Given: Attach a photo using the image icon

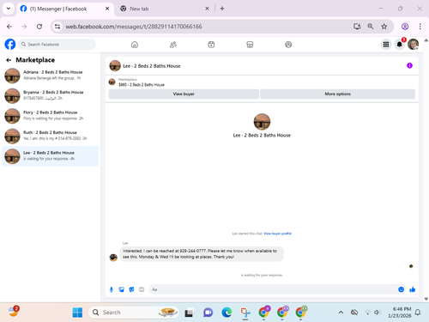Looking at the screenshot, I should coord(122,289).
